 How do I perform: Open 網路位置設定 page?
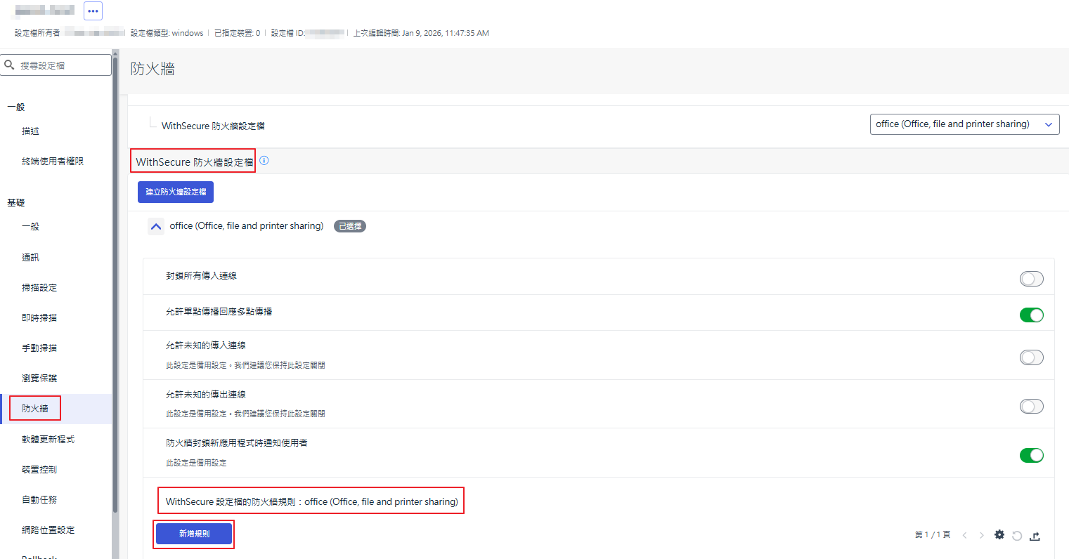click(x=48, y=530)
